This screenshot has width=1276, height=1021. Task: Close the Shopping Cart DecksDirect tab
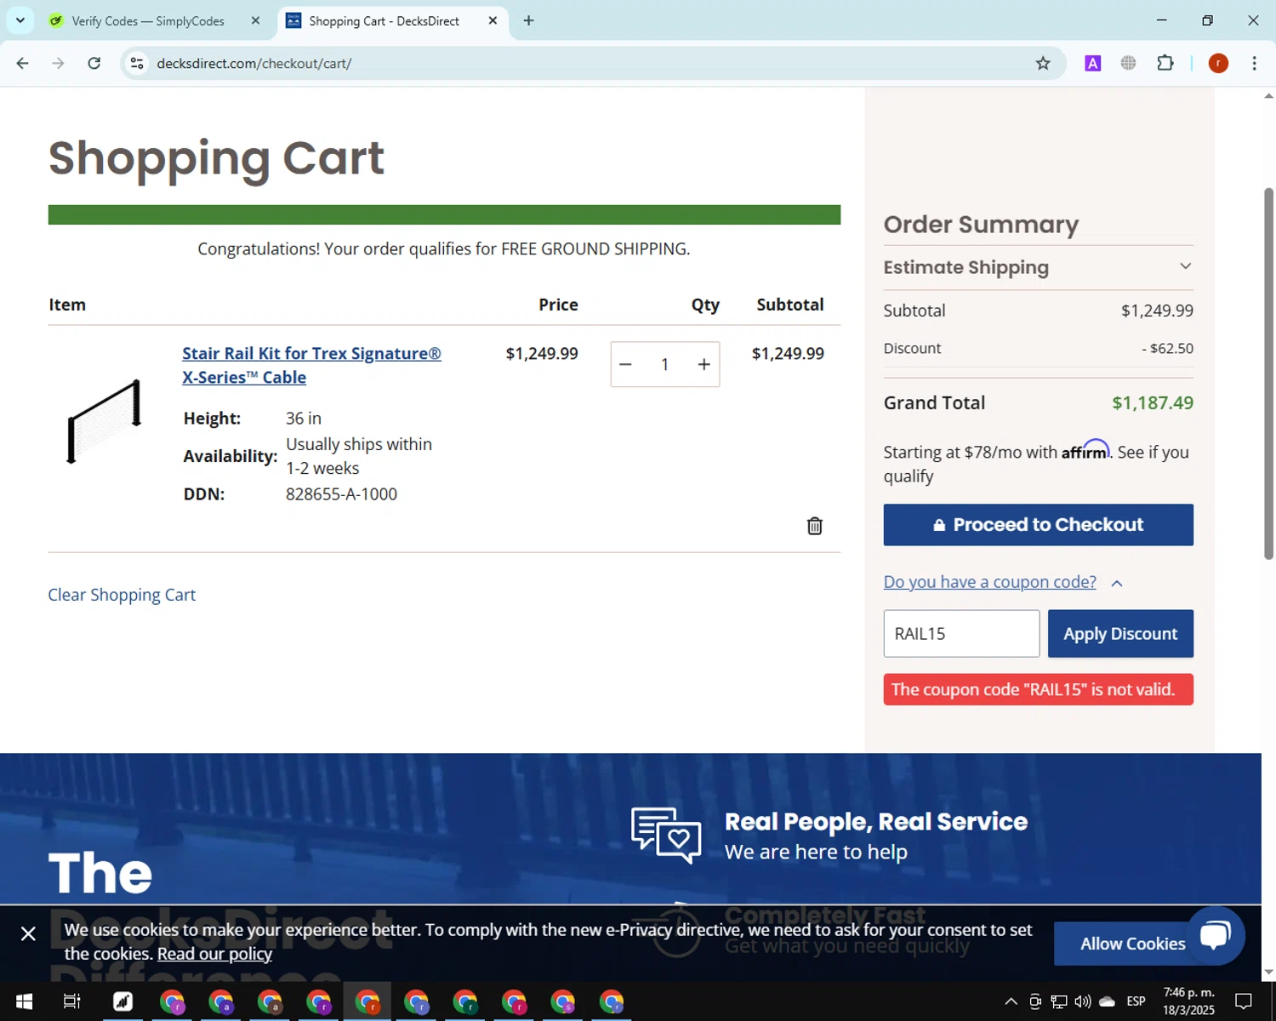point(493,20)
